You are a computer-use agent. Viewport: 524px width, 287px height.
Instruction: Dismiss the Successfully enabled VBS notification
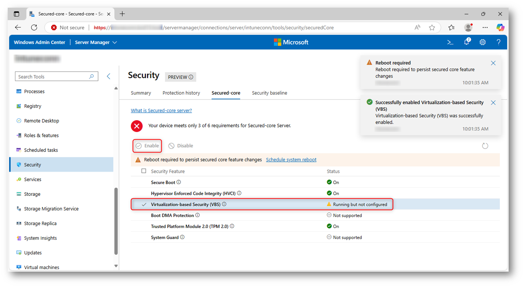pyautogui.click(x=493, y=102)
